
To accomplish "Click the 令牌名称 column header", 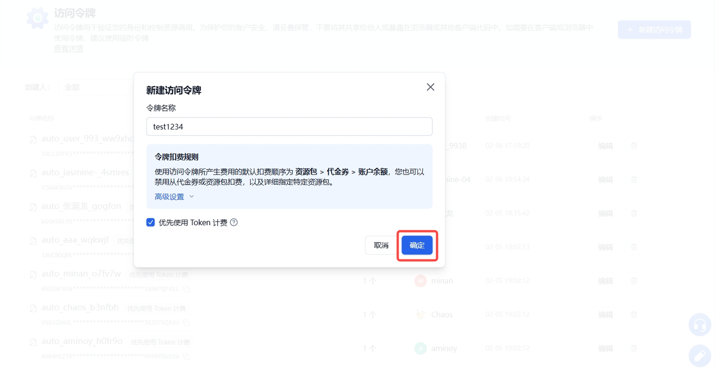I will (x=42, y=119).
